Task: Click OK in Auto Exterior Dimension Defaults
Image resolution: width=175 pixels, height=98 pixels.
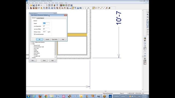Action: pyautogui.click(x=39, y=39)
